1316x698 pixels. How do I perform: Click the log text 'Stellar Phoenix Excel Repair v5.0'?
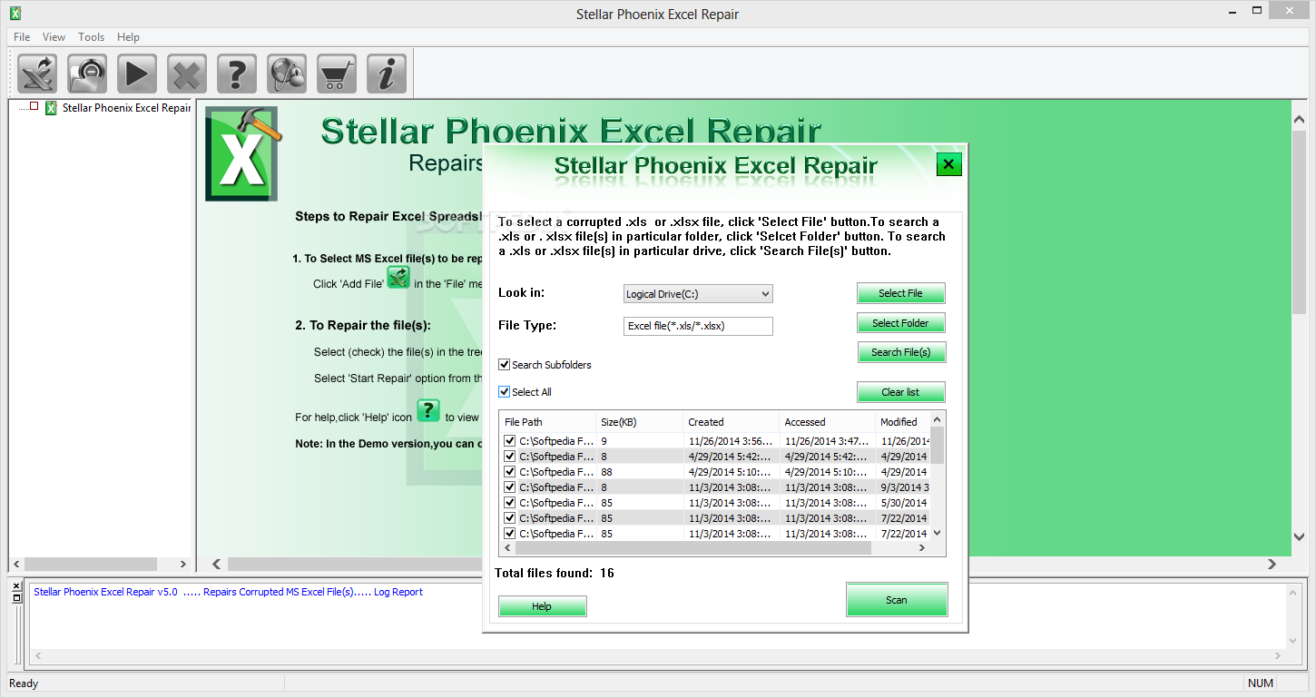[x=105, y=592]
